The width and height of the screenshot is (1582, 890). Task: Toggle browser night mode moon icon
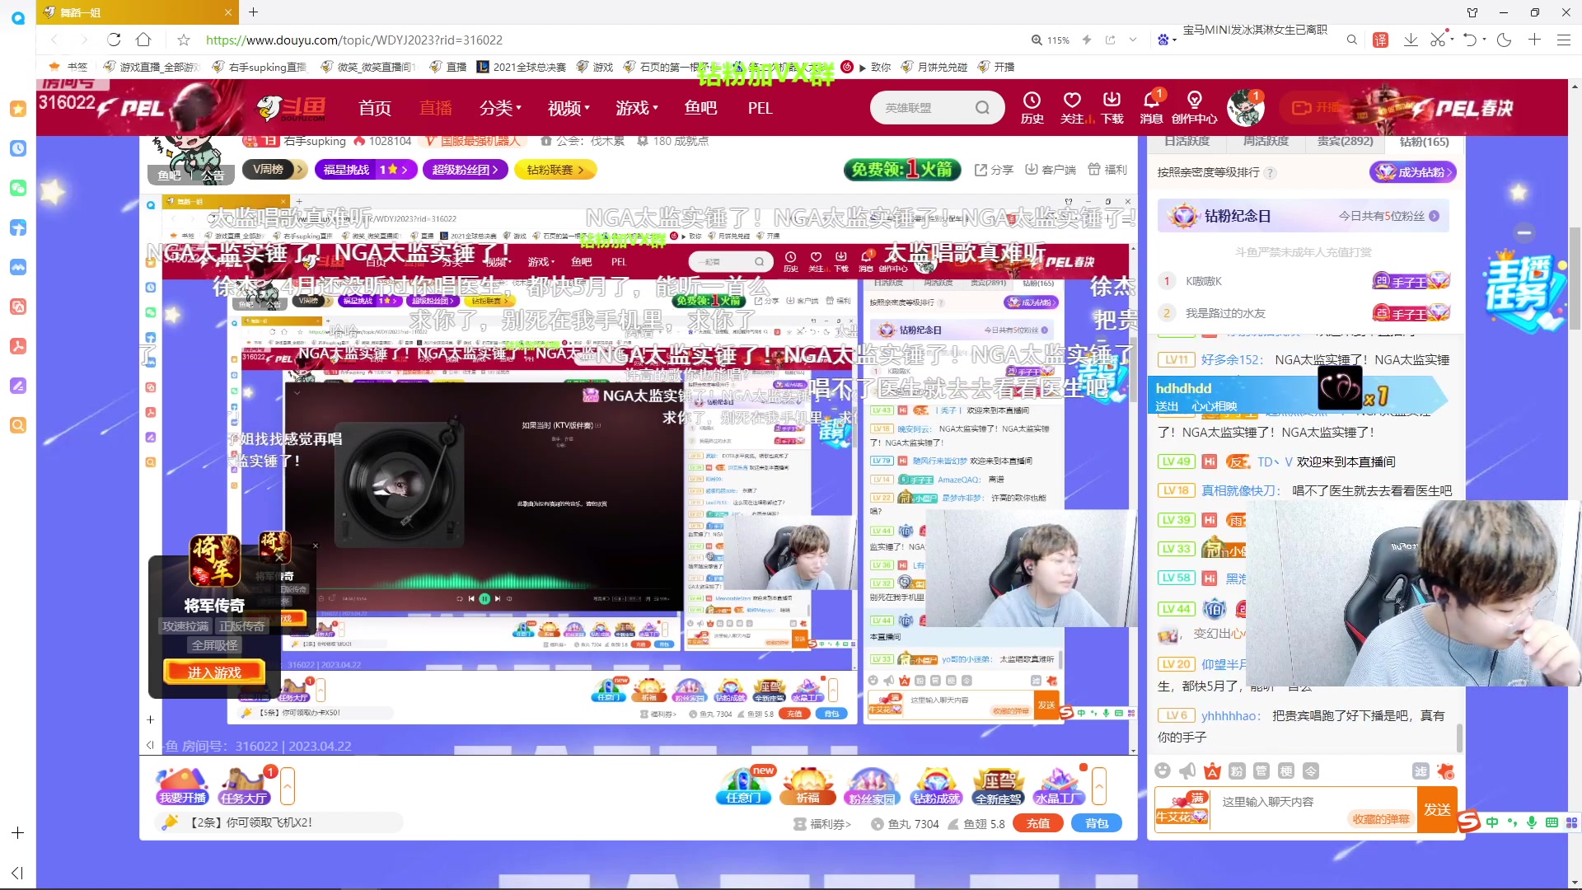pyautogui.click(x=1504, y=40)
